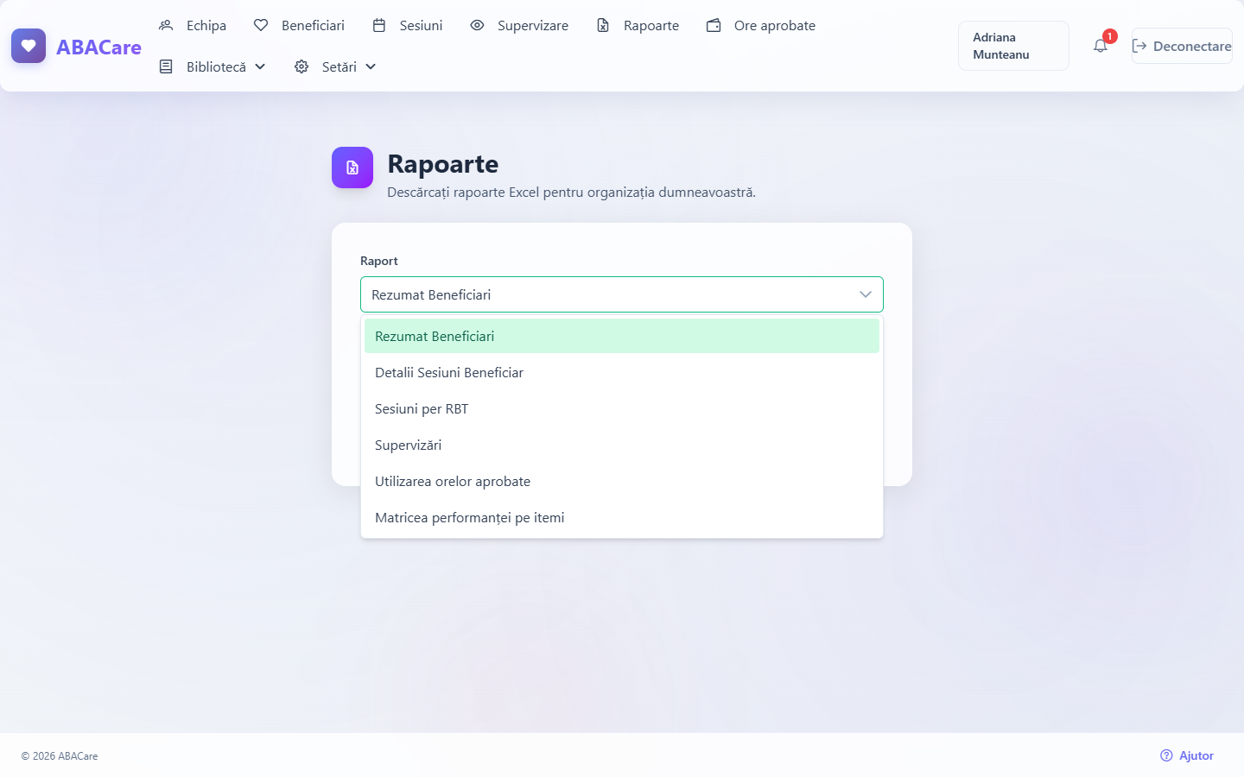Image resolution: width=1244 pixels, height=777 pixels.
Task: Navigate to Rapoarte menu label
Action: [651, 25]
